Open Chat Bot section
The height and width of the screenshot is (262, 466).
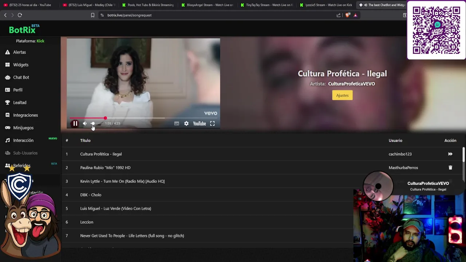21,77
